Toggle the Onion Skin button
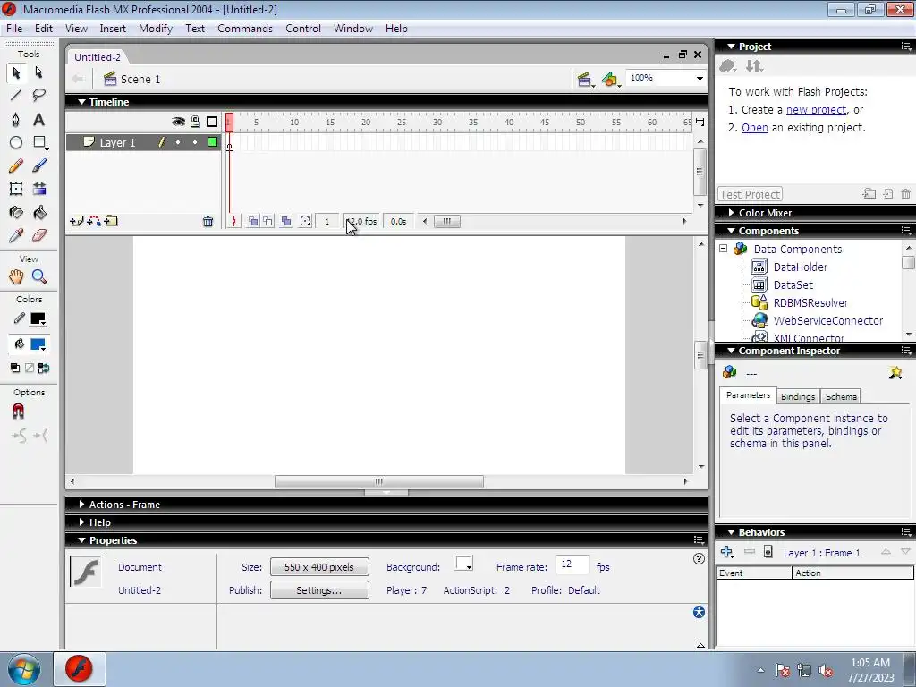The image size is (916, 687). point(253,222)
